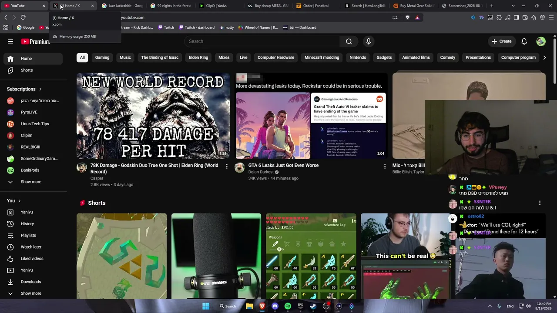This screenshot has width=557, height=313.
Task: Close the YouTube browser tab
Action: (44, 6)
